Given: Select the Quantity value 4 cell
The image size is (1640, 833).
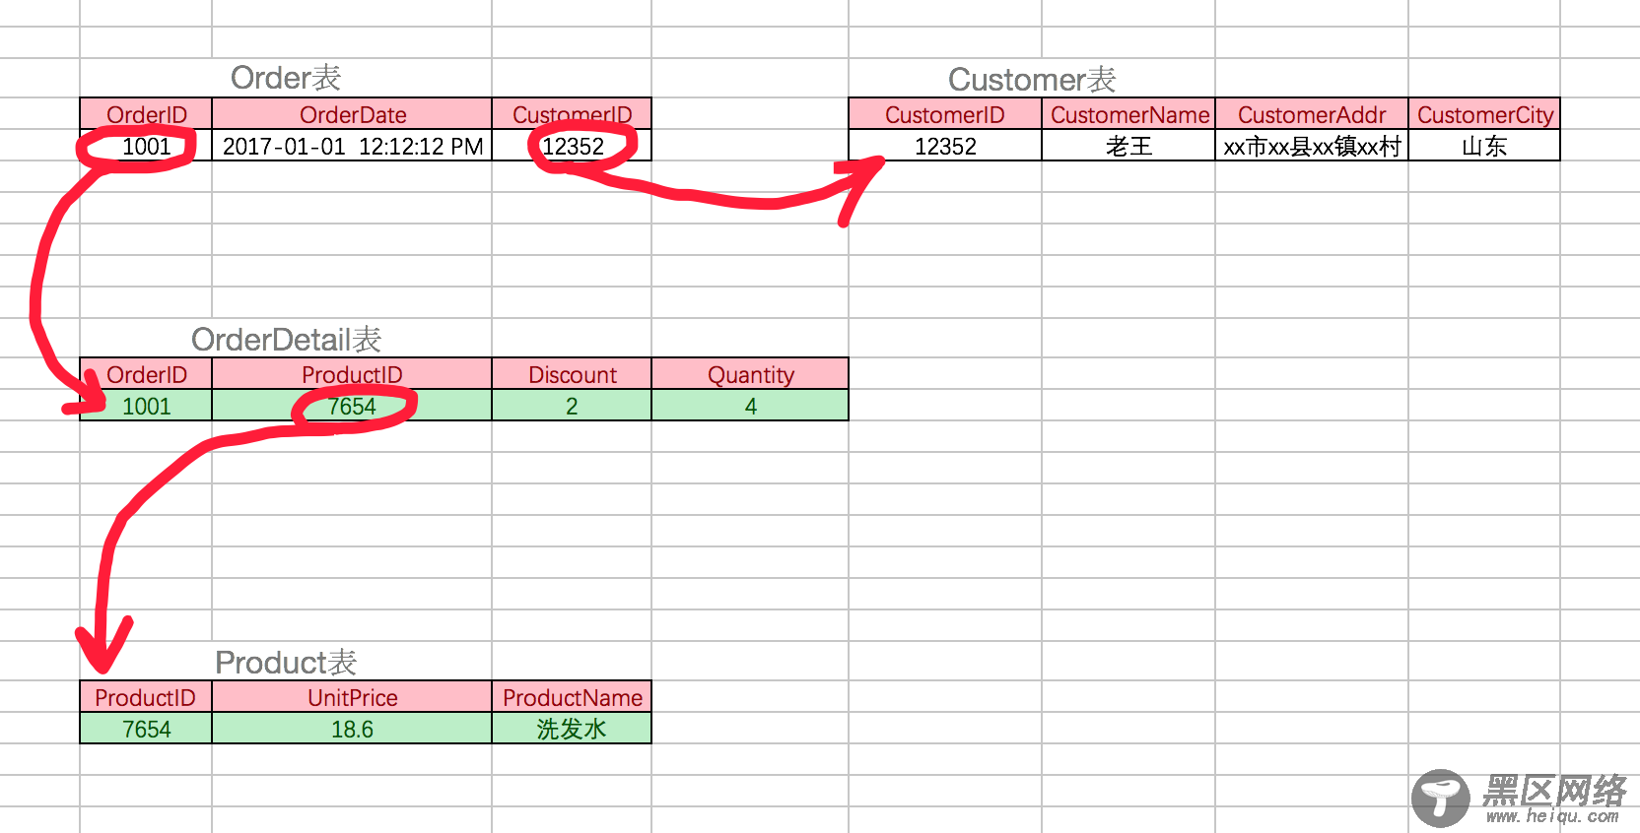Looking at the screenshot, I should 750,406.
